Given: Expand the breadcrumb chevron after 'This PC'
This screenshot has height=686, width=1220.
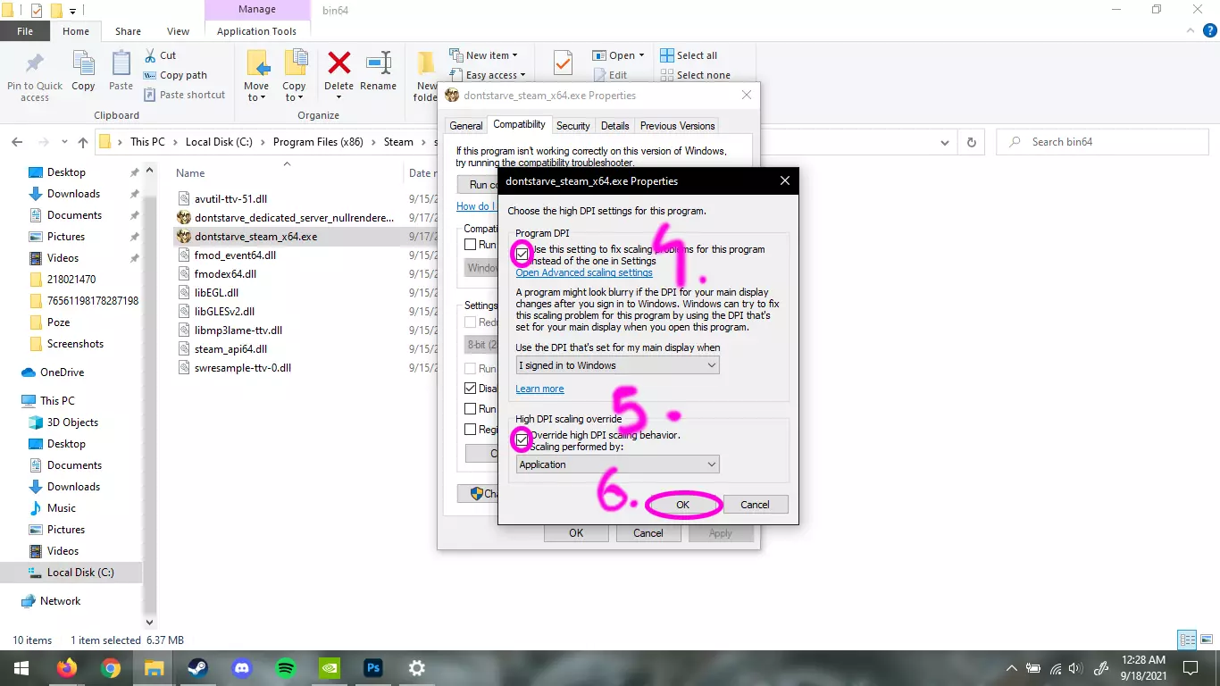Looking at the screenshot, I should pyautogui.click(x=175, y=142).
